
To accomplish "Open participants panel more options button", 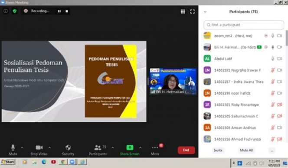I will click(272, 151).
